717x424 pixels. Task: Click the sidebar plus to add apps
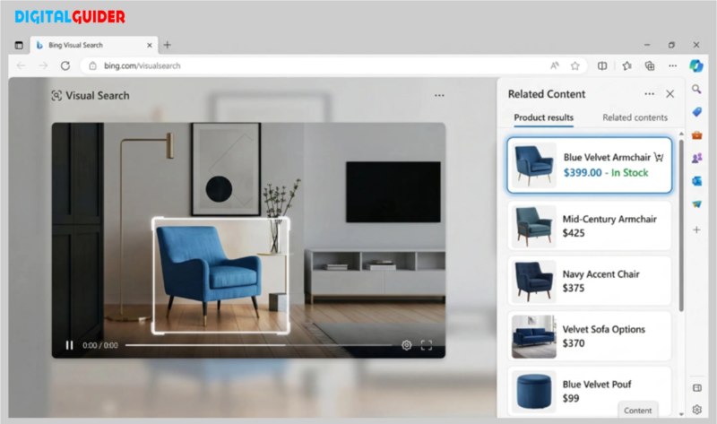(696, 229)
